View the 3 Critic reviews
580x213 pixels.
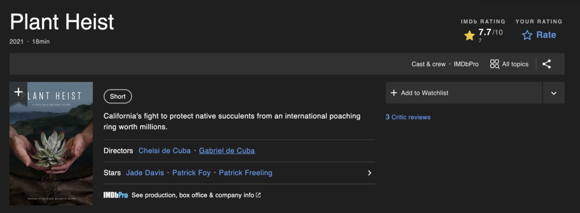pos(408,117)
